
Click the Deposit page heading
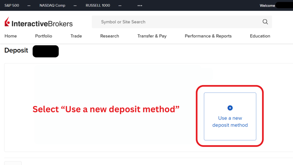click(x=16, y=50)
